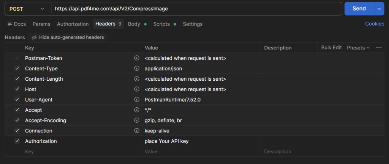The height and width of the screenshot is (164, 389).
Task: View info icon for Host header
Action: [x=137, y=89]
